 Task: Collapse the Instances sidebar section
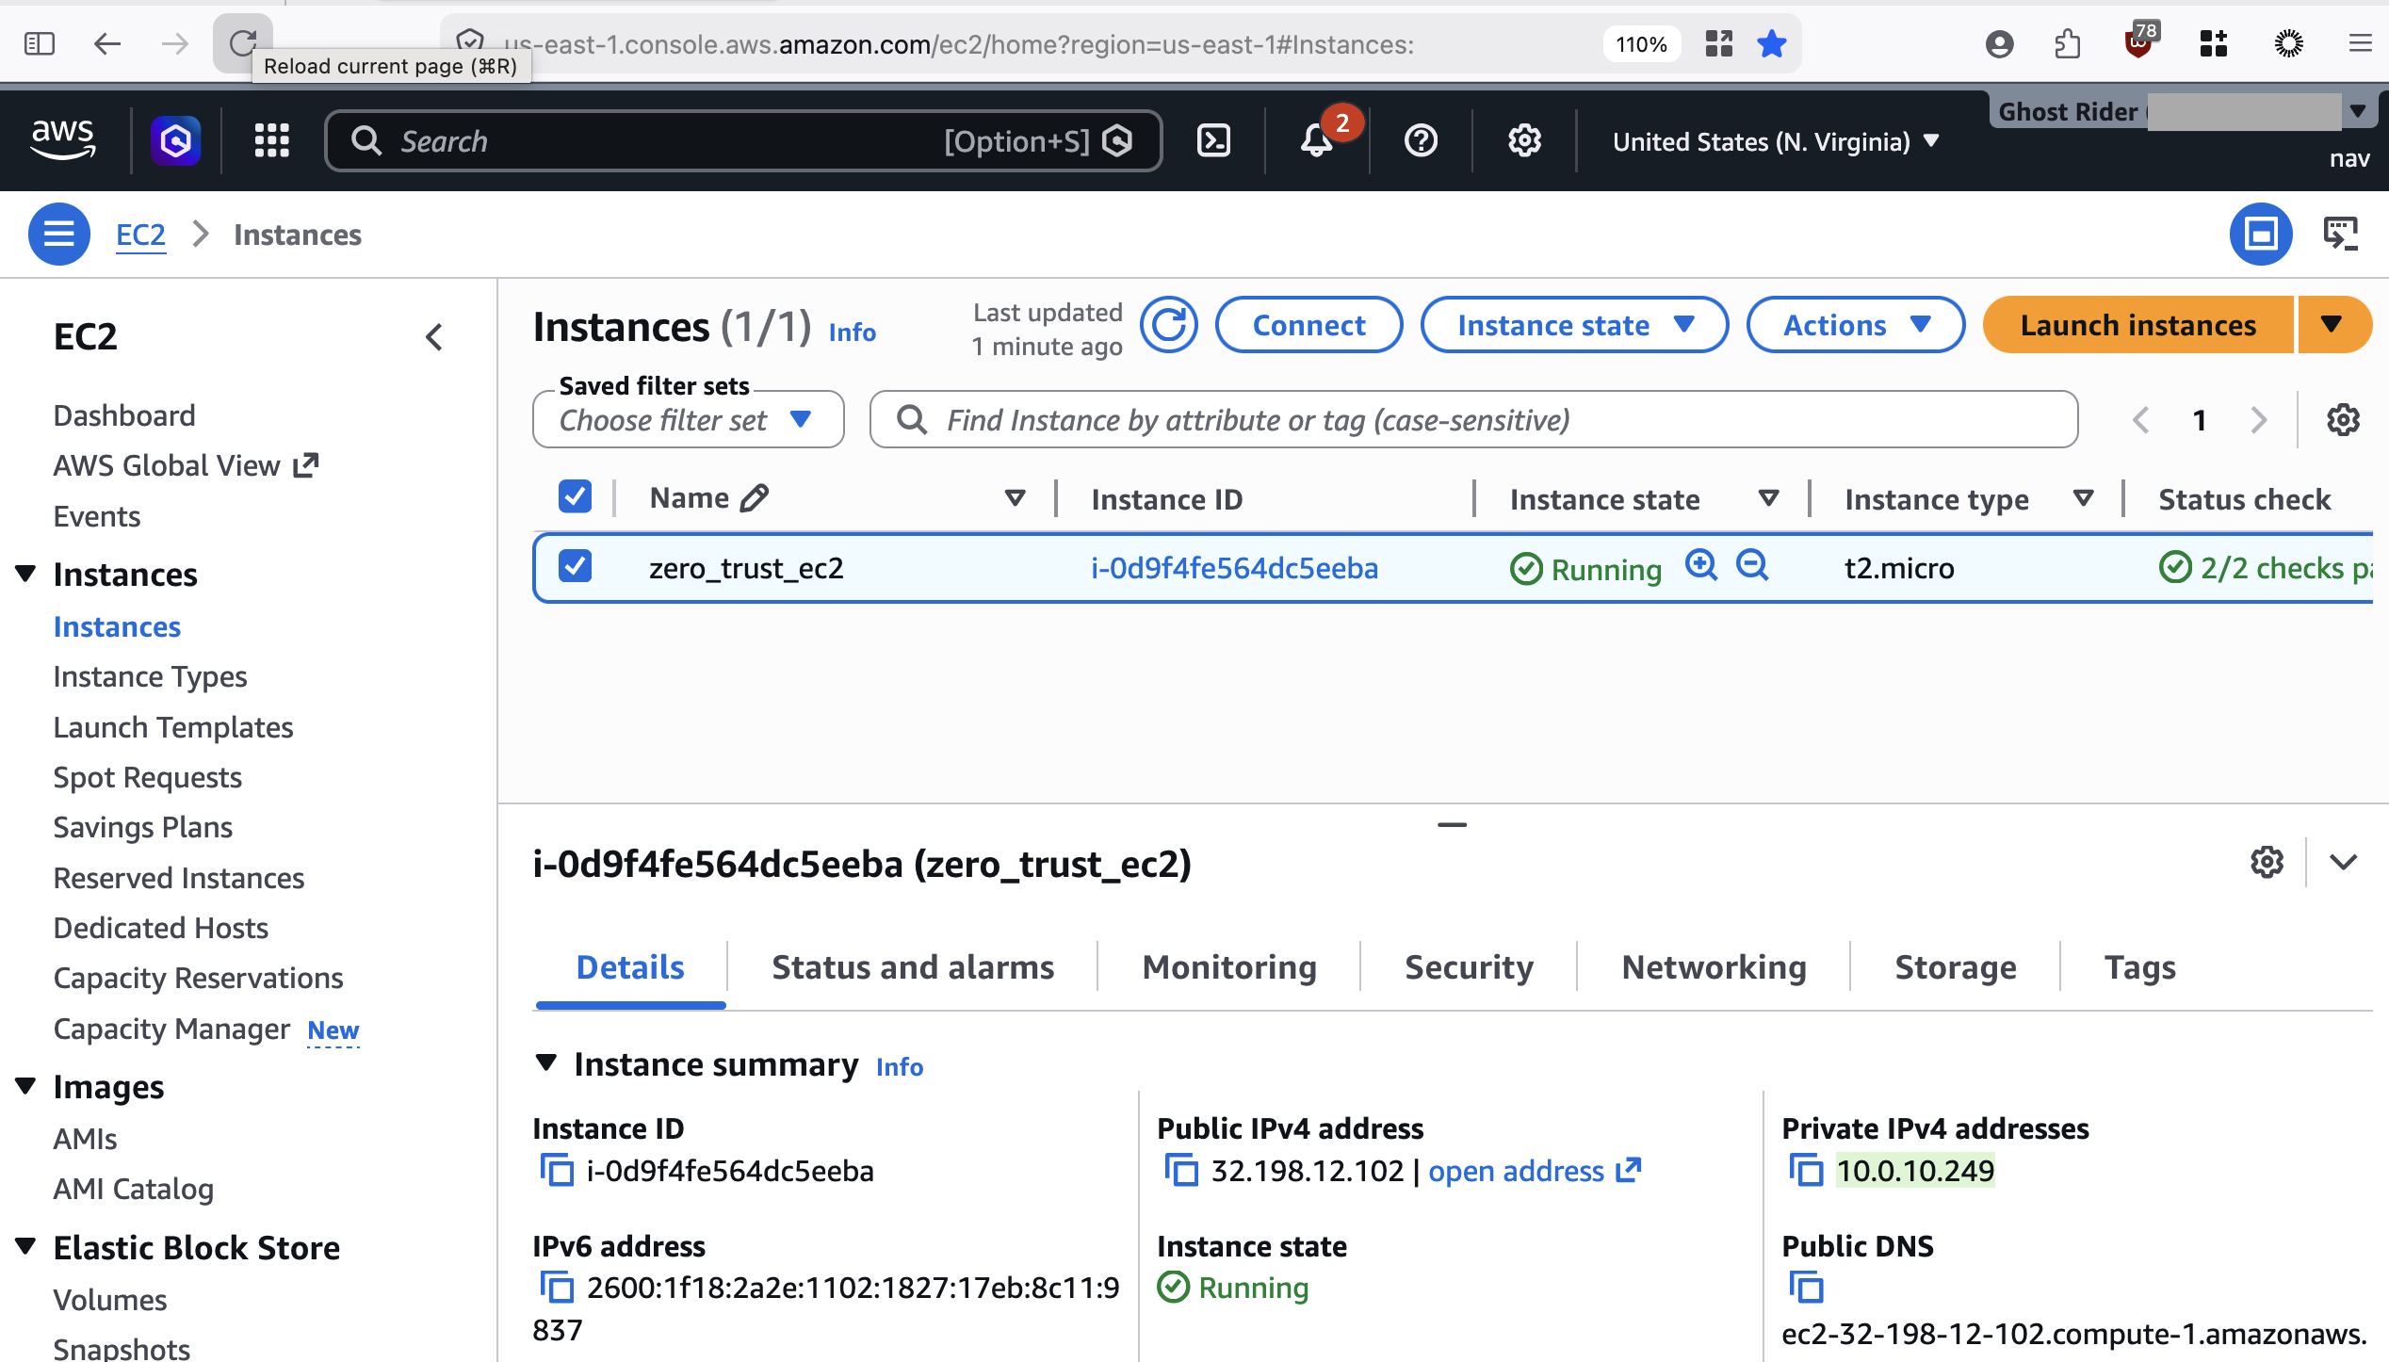point(25,574)
